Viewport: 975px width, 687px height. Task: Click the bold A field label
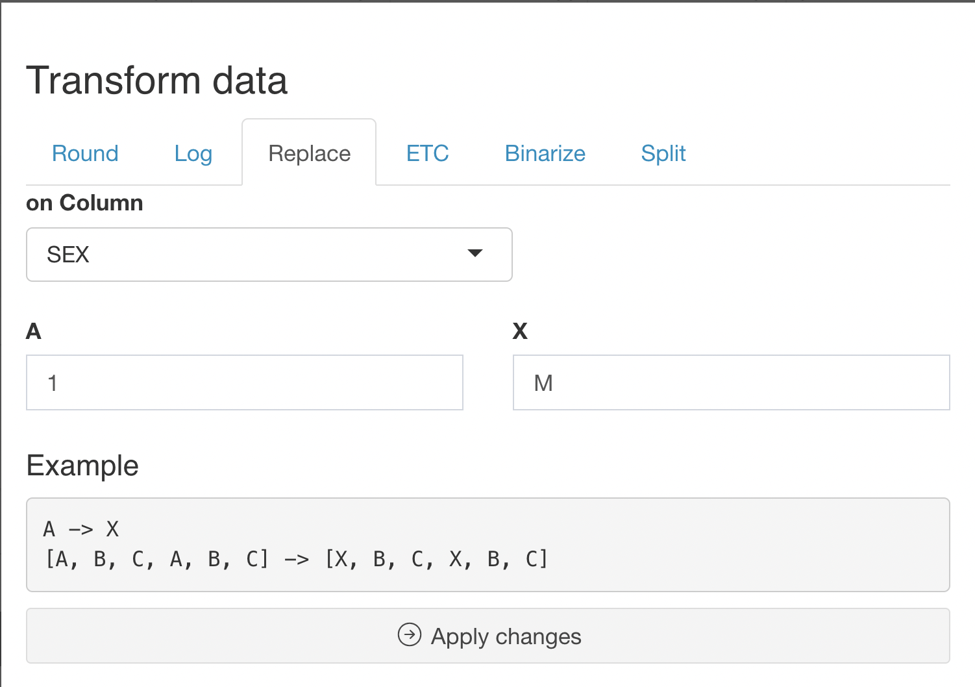34,331
